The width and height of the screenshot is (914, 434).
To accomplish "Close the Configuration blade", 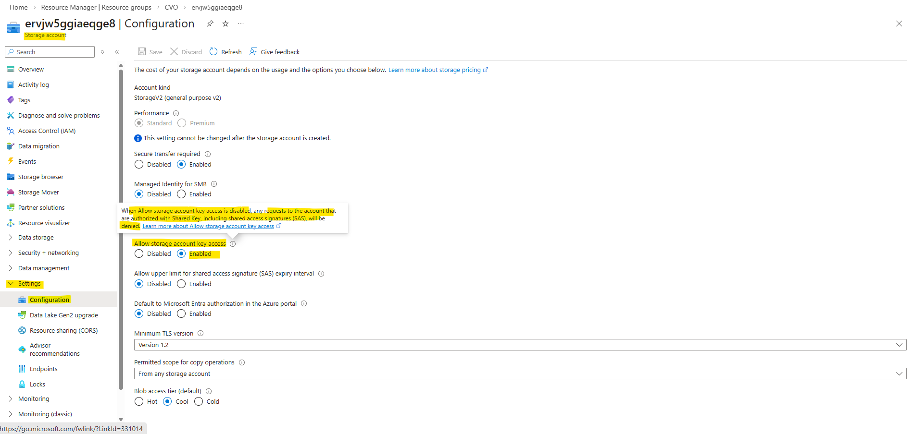I will tap(899, 24).
